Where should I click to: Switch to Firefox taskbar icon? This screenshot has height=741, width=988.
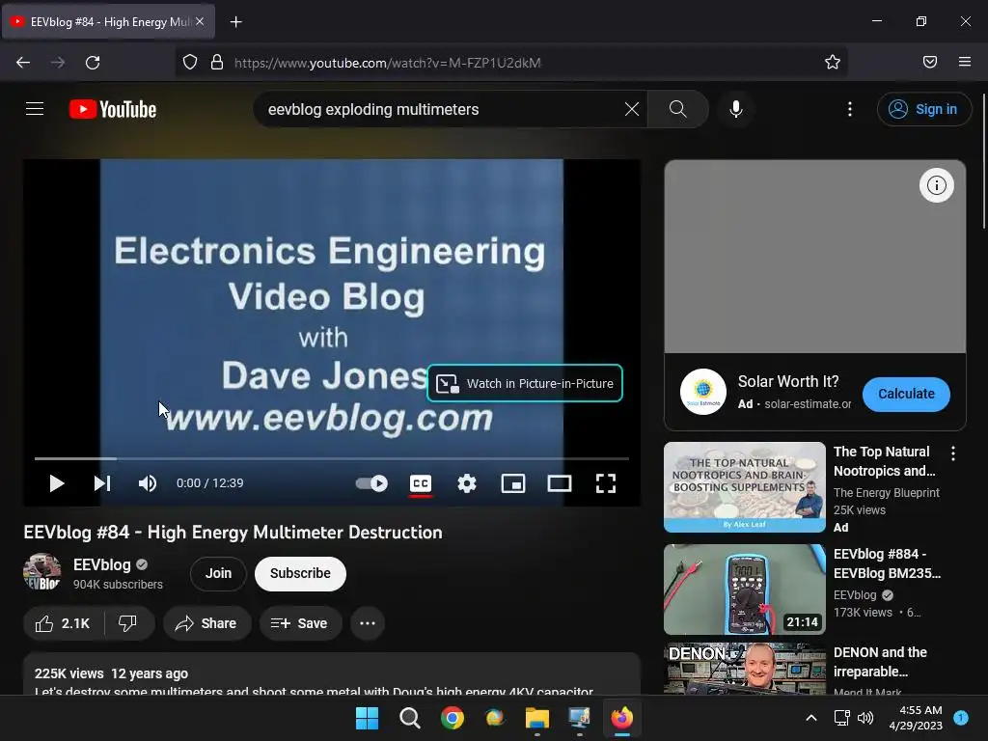pos(622,718)
